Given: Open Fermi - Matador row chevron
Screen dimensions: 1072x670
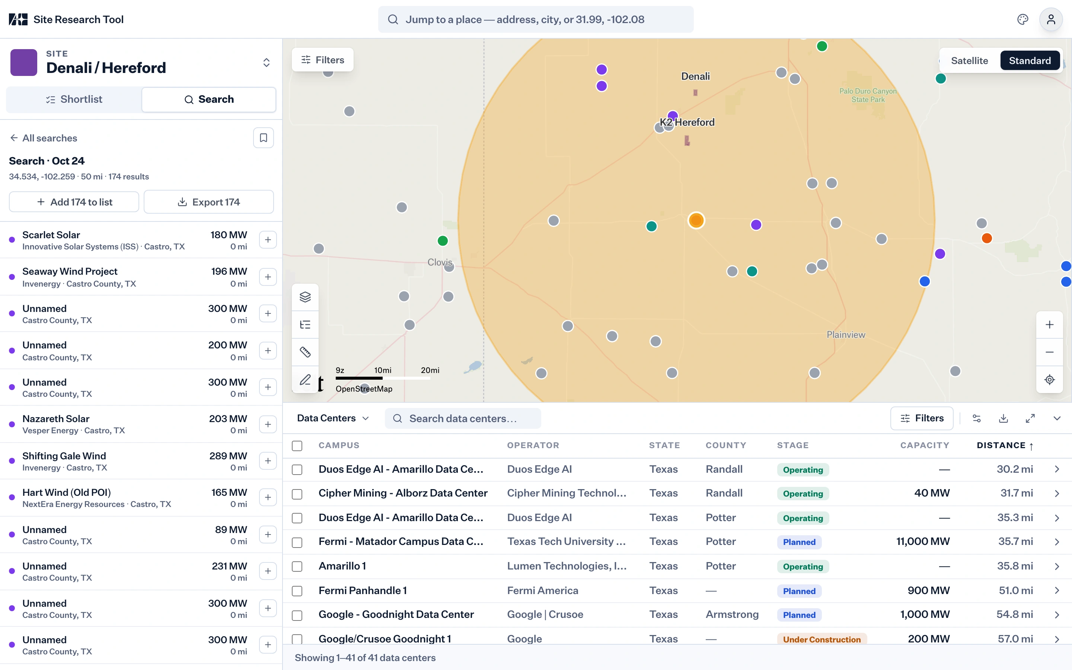Looking at the screenshot, I should (x=1057, y=542).
